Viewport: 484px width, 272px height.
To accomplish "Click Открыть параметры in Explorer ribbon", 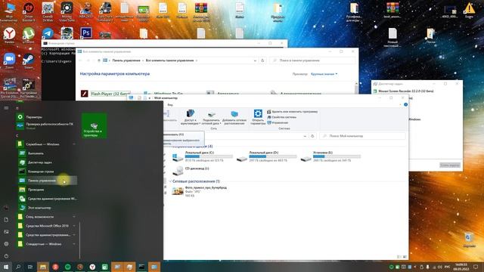I will click(x=258, y=117).
